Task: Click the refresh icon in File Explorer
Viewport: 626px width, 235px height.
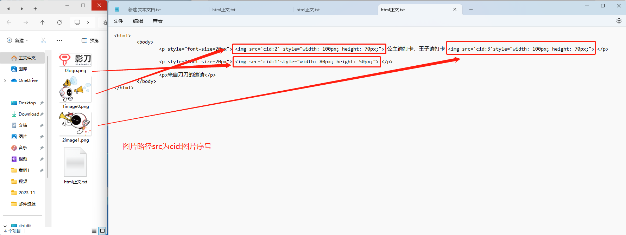Action: [59, 22]
